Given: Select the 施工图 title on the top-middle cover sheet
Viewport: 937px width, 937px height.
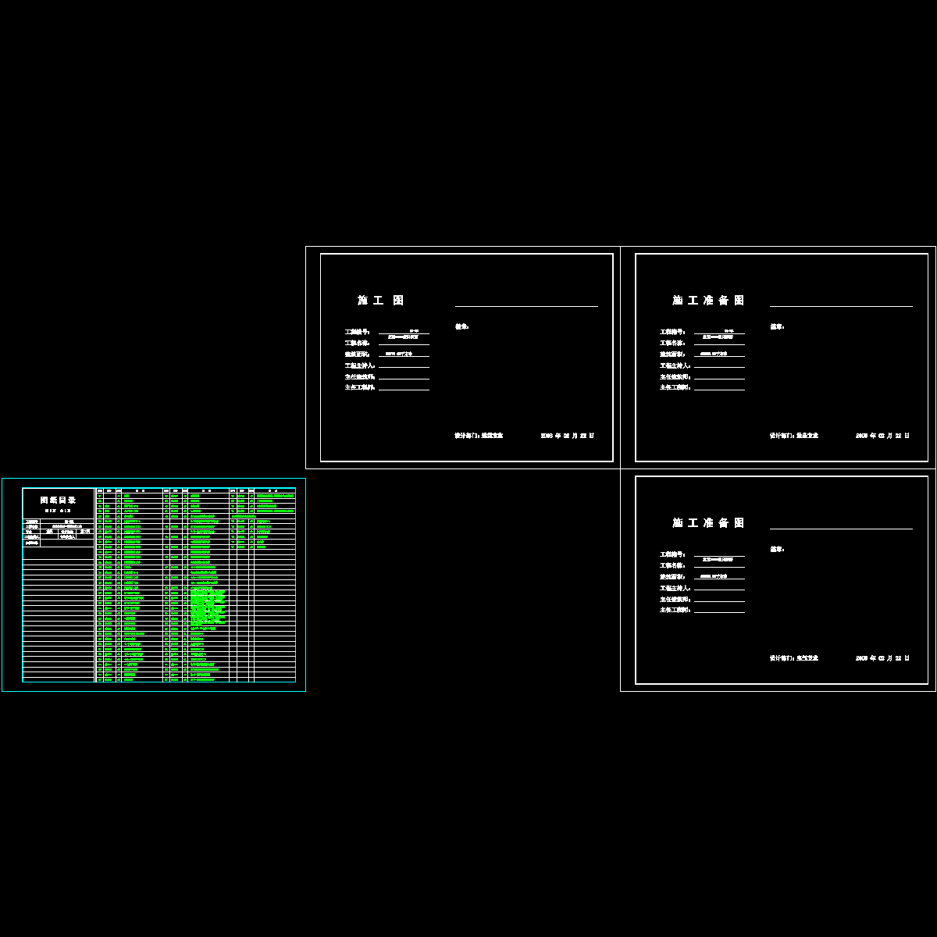Looking at the screenshot, I should (x=381, y=301).
